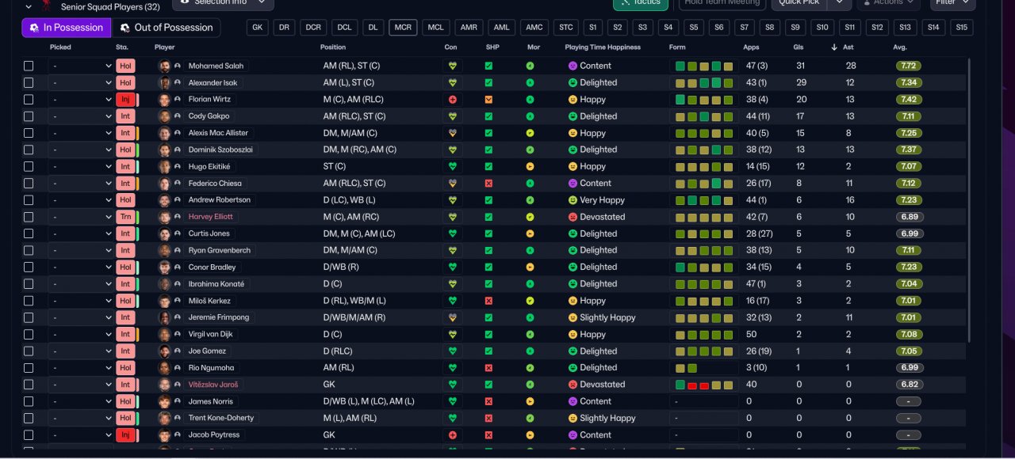
Task: Click the Hol status badge for Mohamed Salah
Action: point(125,66)
